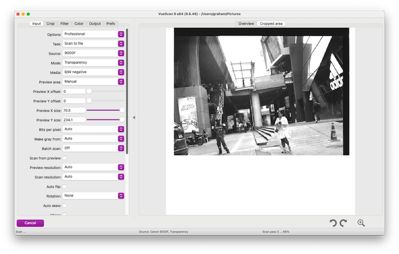Image resolution: width=399 pixels, height=254 pixels.
Task: Open the Media dropdown showing B/W negative
Action: click(x=93, y=72)
